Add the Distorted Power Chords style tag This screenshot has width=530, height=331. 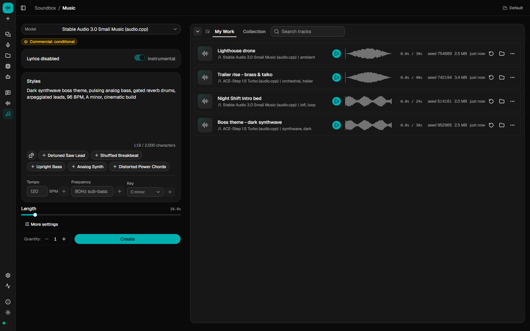pos(139,166)
